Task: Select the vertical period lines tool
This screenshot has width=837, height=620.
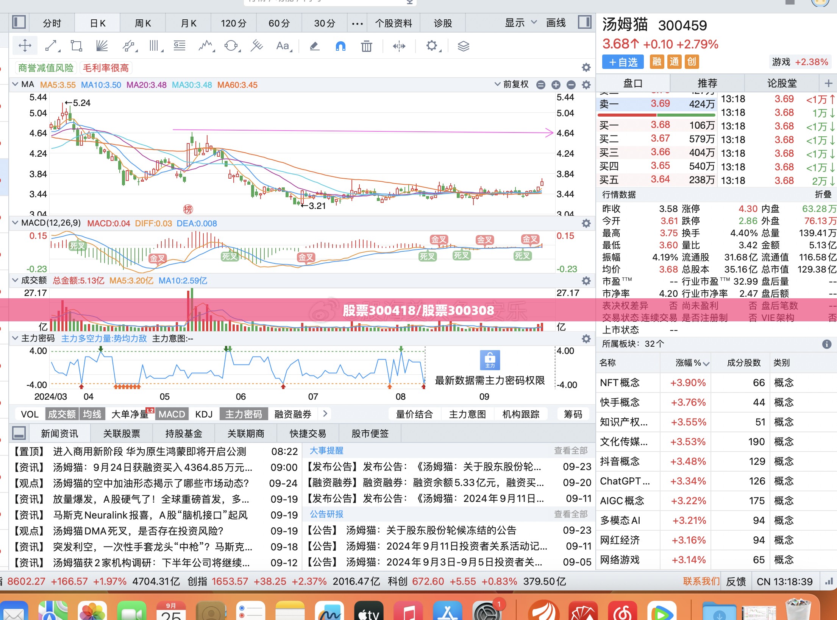Action: tap(155, 46)
